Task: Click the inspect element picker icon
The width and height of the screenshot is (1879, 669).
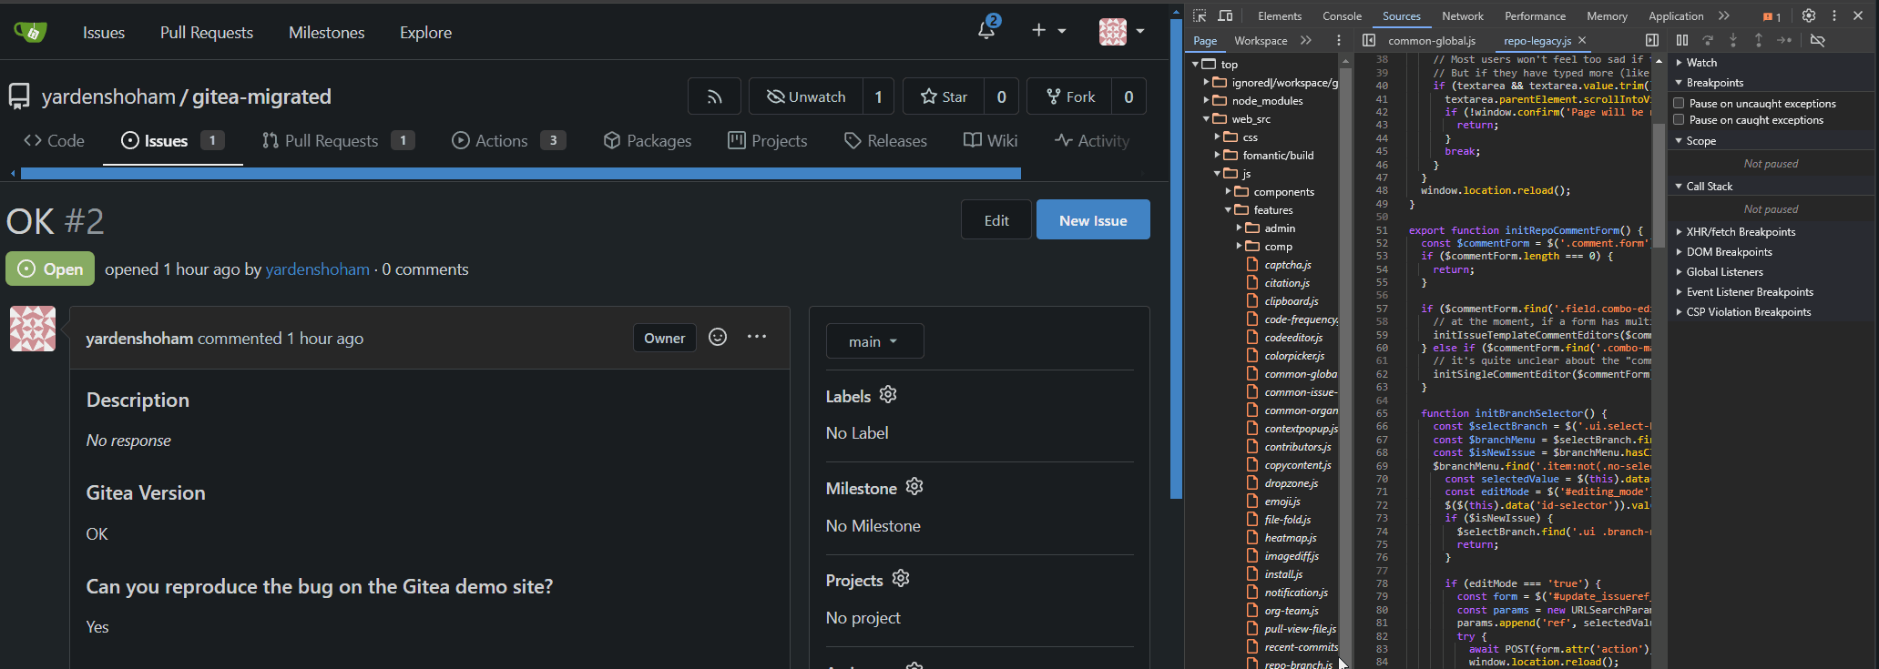Action: [x=1200, y=15]
